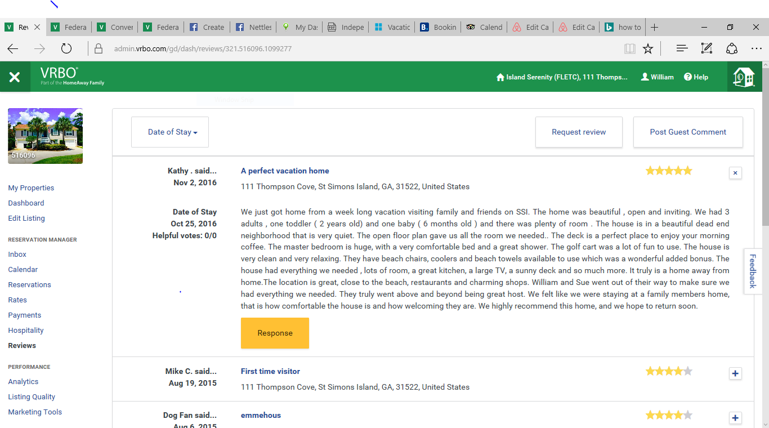Click the yellow Response button

[x=275, y=333]
